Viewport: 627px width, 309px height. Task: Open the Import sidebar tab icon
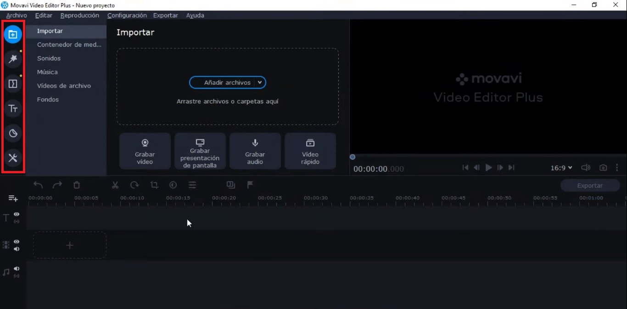tap(13, 34)
